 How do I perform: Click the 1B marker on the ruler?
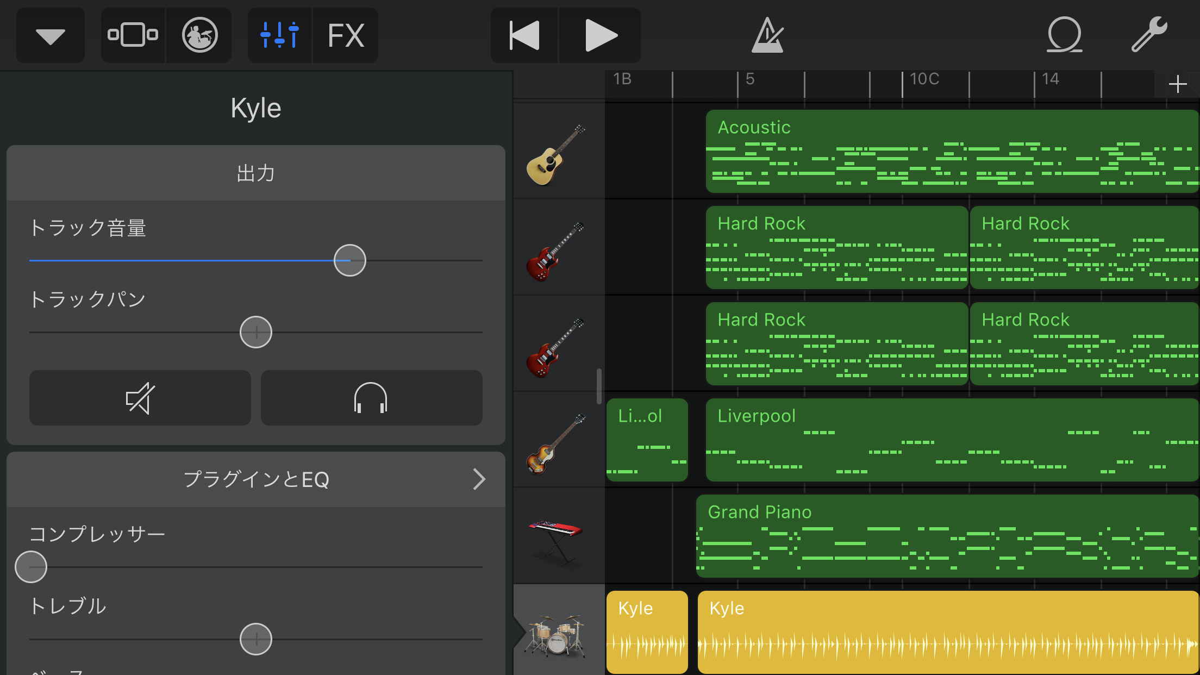point(622,79)
